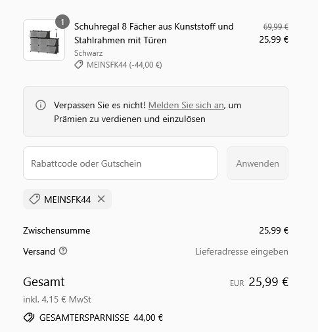The width and height of the screenshot is (318, 332).
Task: Click the savings tag icon by GESAMTERSPARNISSE
Action: [29, 318]
